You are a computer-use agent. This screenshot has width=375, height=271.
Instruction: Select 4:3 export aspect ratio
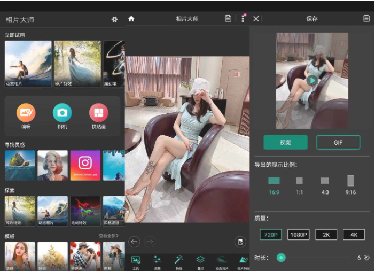pos(325,186)
